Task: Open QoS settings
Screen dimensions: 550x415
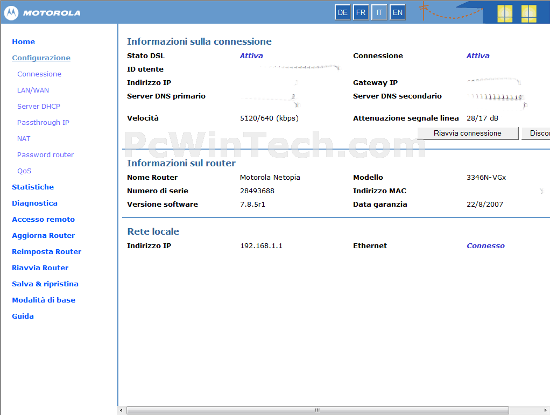Action: point(24,171)
